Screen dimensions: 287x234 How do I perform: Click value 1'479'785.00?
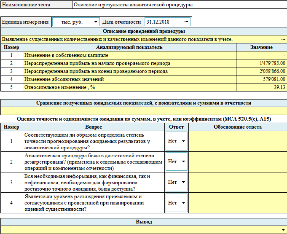(272, 63)
